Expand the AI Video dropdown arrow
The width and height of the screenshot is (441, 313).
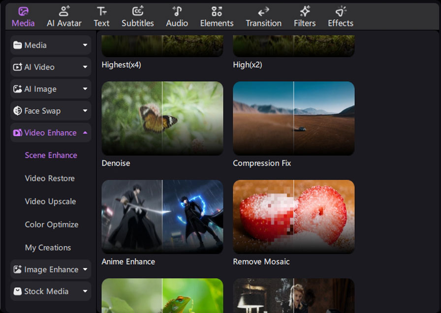pyautogui.click(x=85, y=67)
